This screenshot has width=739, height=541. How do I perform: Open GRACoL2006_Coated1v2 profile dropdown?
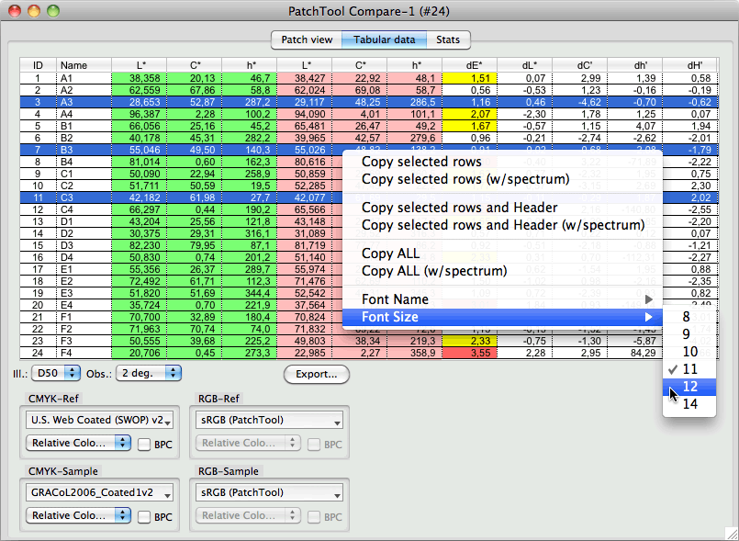[x=98, y=494]
